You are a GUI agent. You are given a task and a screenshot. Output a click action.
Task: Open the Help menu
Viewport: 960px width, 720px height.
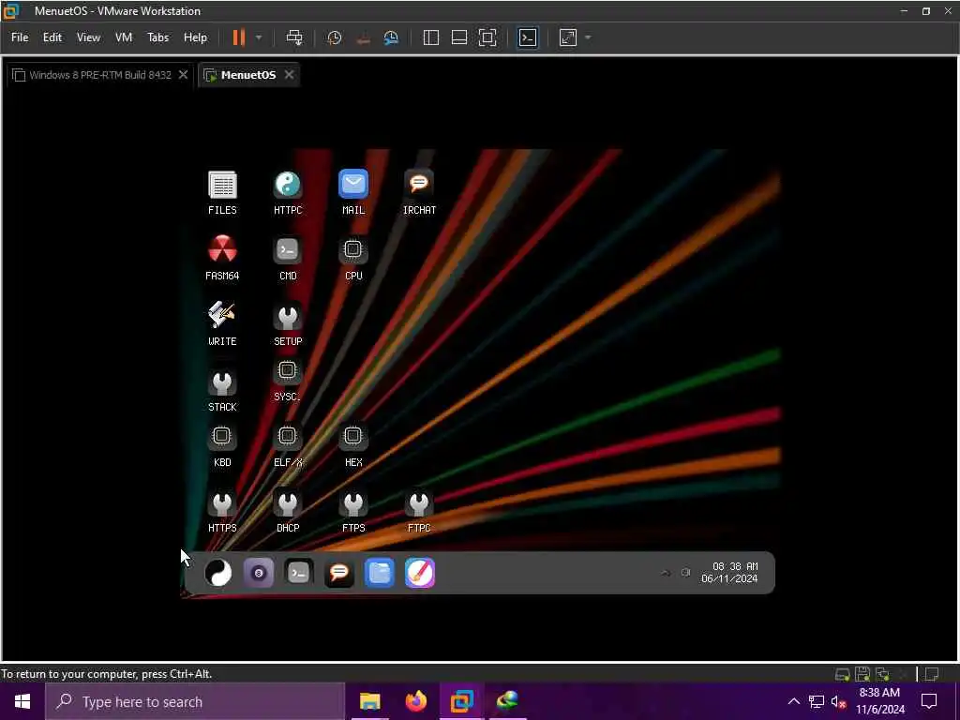(195, 37)
